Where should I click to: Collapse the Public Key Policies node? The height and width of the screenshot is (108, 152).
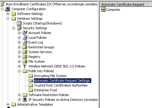19,71
